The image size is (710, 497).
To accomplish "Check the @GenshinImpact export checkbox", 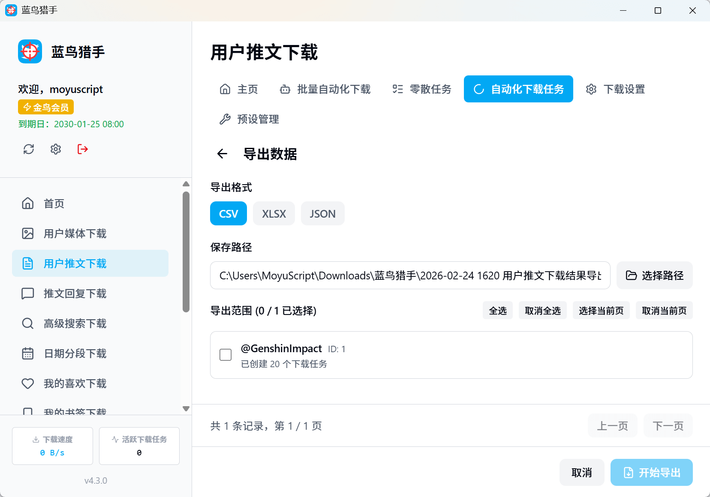I will 226,355.
